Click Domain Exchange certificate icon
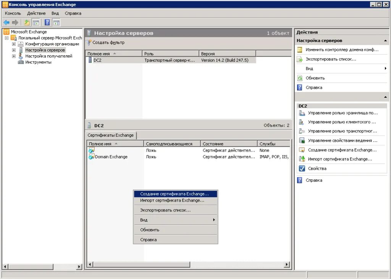Image resolution: width=391 pixels, height=279 pixels. [x=92, y=156]
